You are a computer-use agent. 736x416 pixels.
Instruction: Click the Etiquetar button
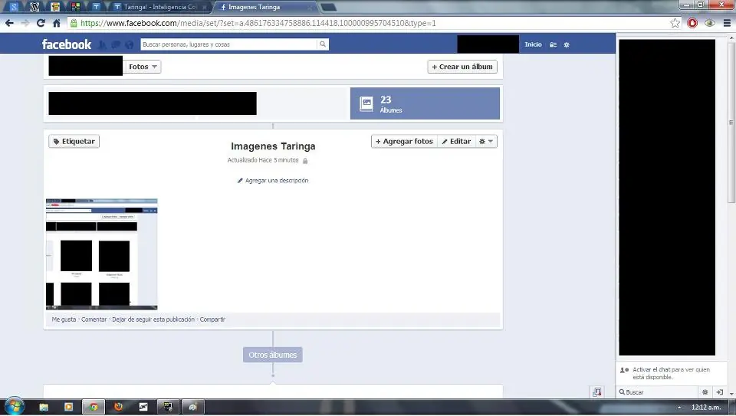click(x=74, y=141)
